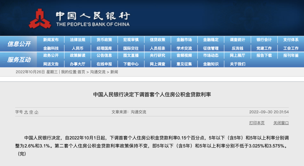The height and width of the screenshot is (166, 304).
Task: Open the 关于我们 page
Action: (237, 64)
